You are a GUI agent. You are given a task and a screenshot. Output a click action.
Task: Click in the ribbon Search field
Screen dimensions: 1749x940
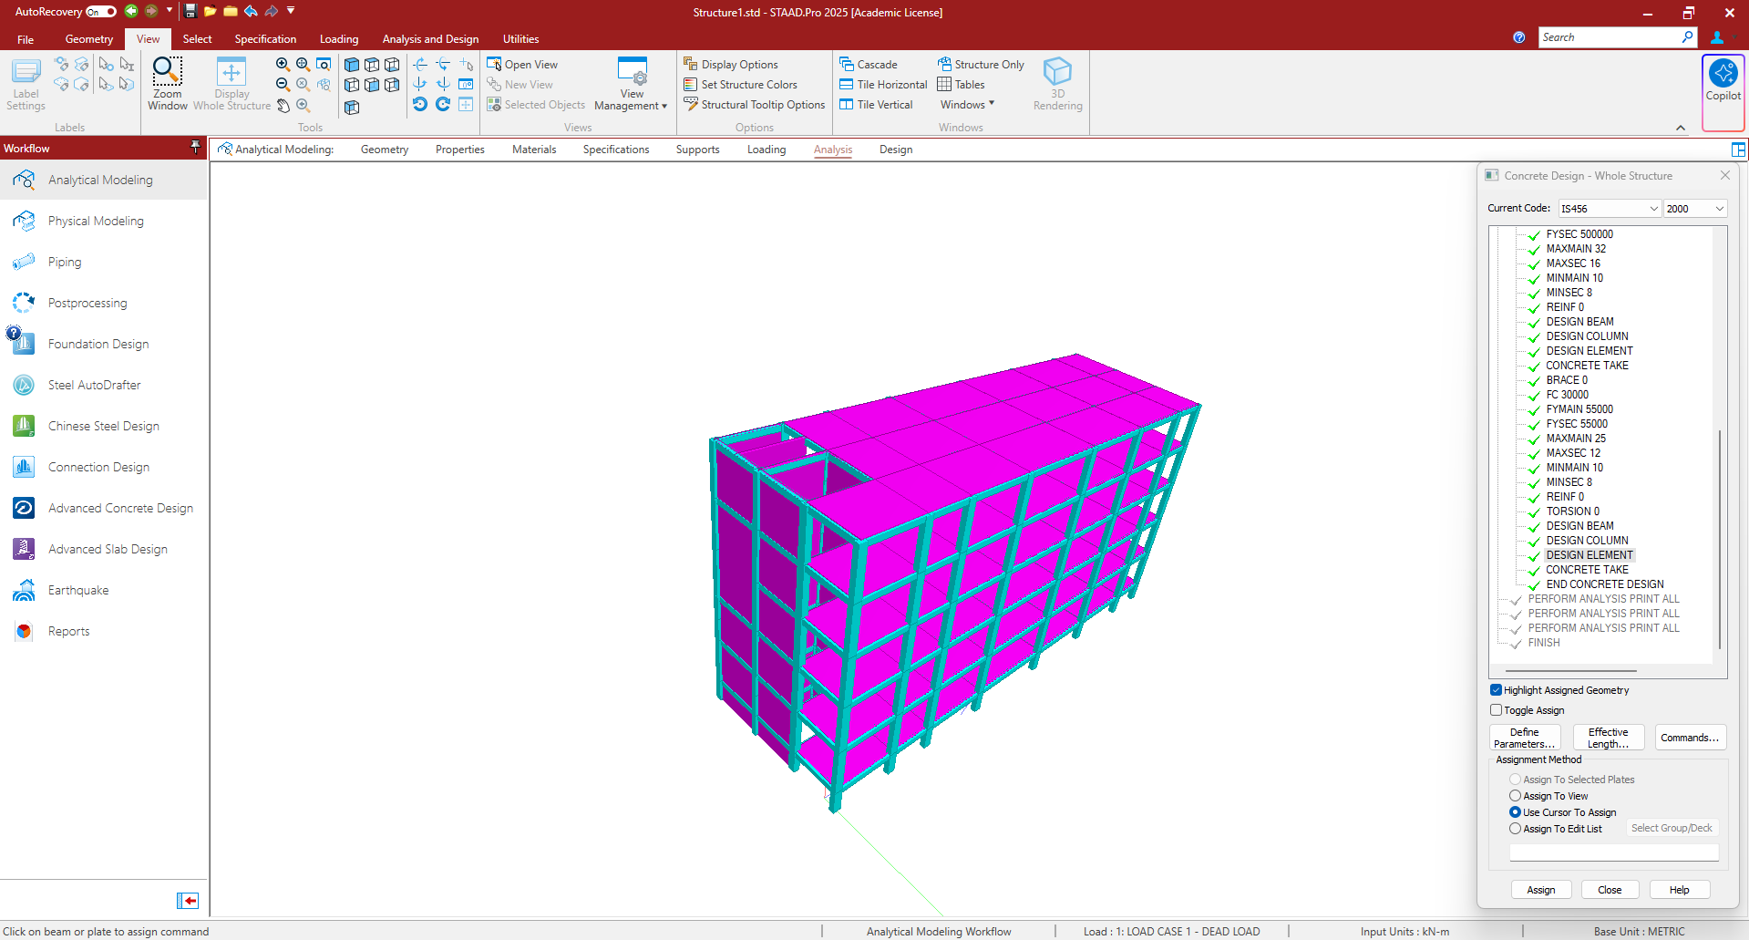click(1609, 37)
